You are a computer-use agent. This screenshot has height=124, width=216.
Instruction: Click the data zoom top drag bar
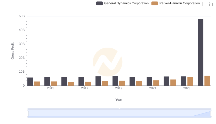point(119,109)
